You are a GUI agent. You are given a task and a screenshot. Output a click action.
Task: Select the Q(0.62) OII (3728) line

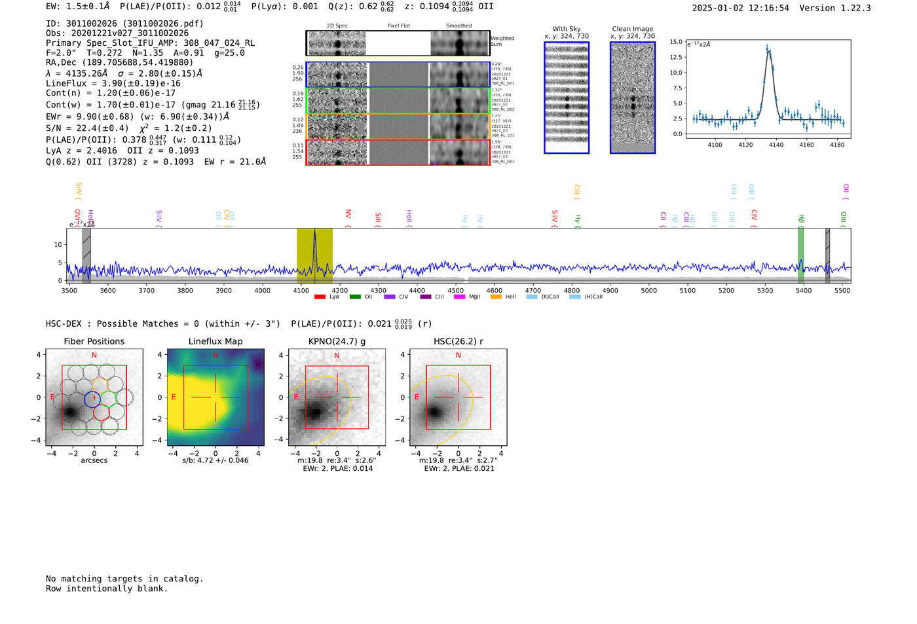(156, 162)
